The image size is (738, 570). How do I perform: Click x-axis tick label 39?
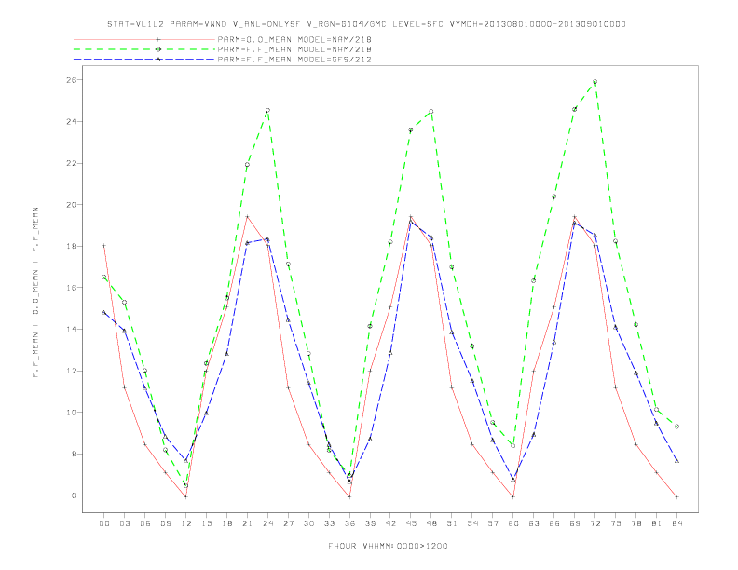point(370,523)
